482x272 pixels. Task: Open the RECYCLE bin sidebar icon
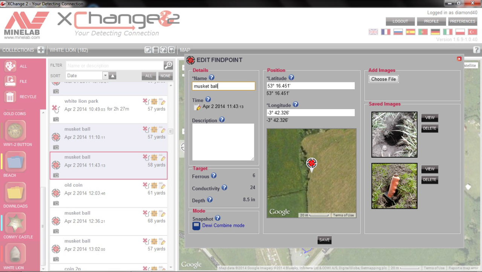pyautogui.click(x=10, y=97)
